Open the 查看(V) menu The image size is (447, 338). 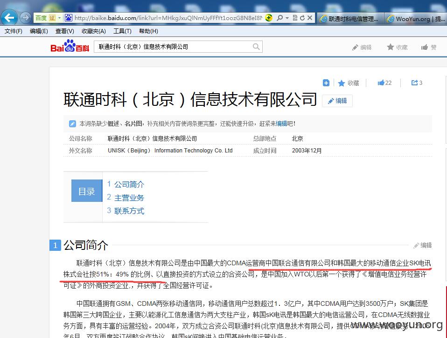[x=65, y=31]
